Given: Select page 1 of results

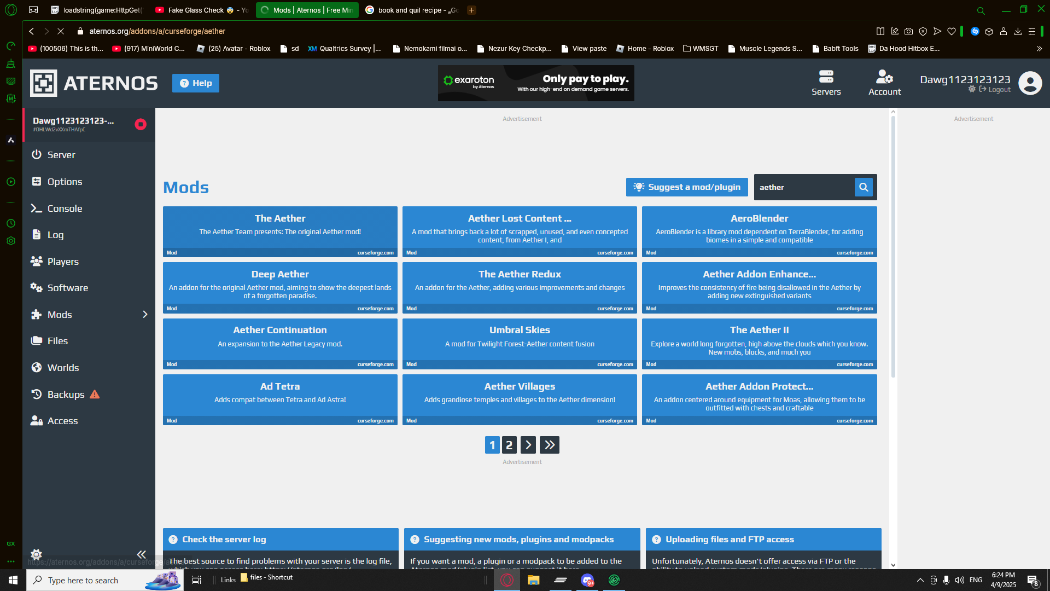Looking at the screenshot, I should 492,445.
